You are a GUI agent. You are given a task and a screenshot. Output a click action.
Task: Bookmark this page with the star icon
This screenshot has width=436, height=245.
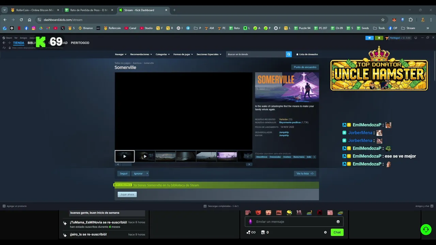point(383,20)
